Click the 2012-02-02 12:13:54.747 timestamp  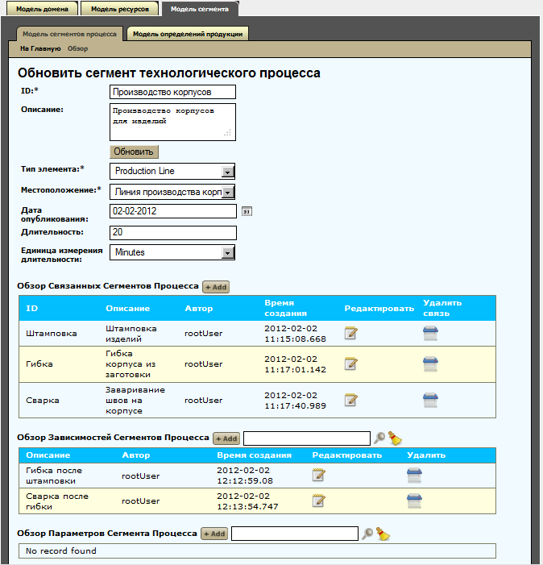coord(247,501)
